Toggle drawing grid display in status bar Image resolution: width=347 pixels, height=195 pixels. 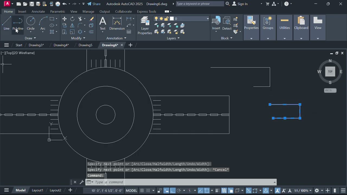tap(142, 190)
